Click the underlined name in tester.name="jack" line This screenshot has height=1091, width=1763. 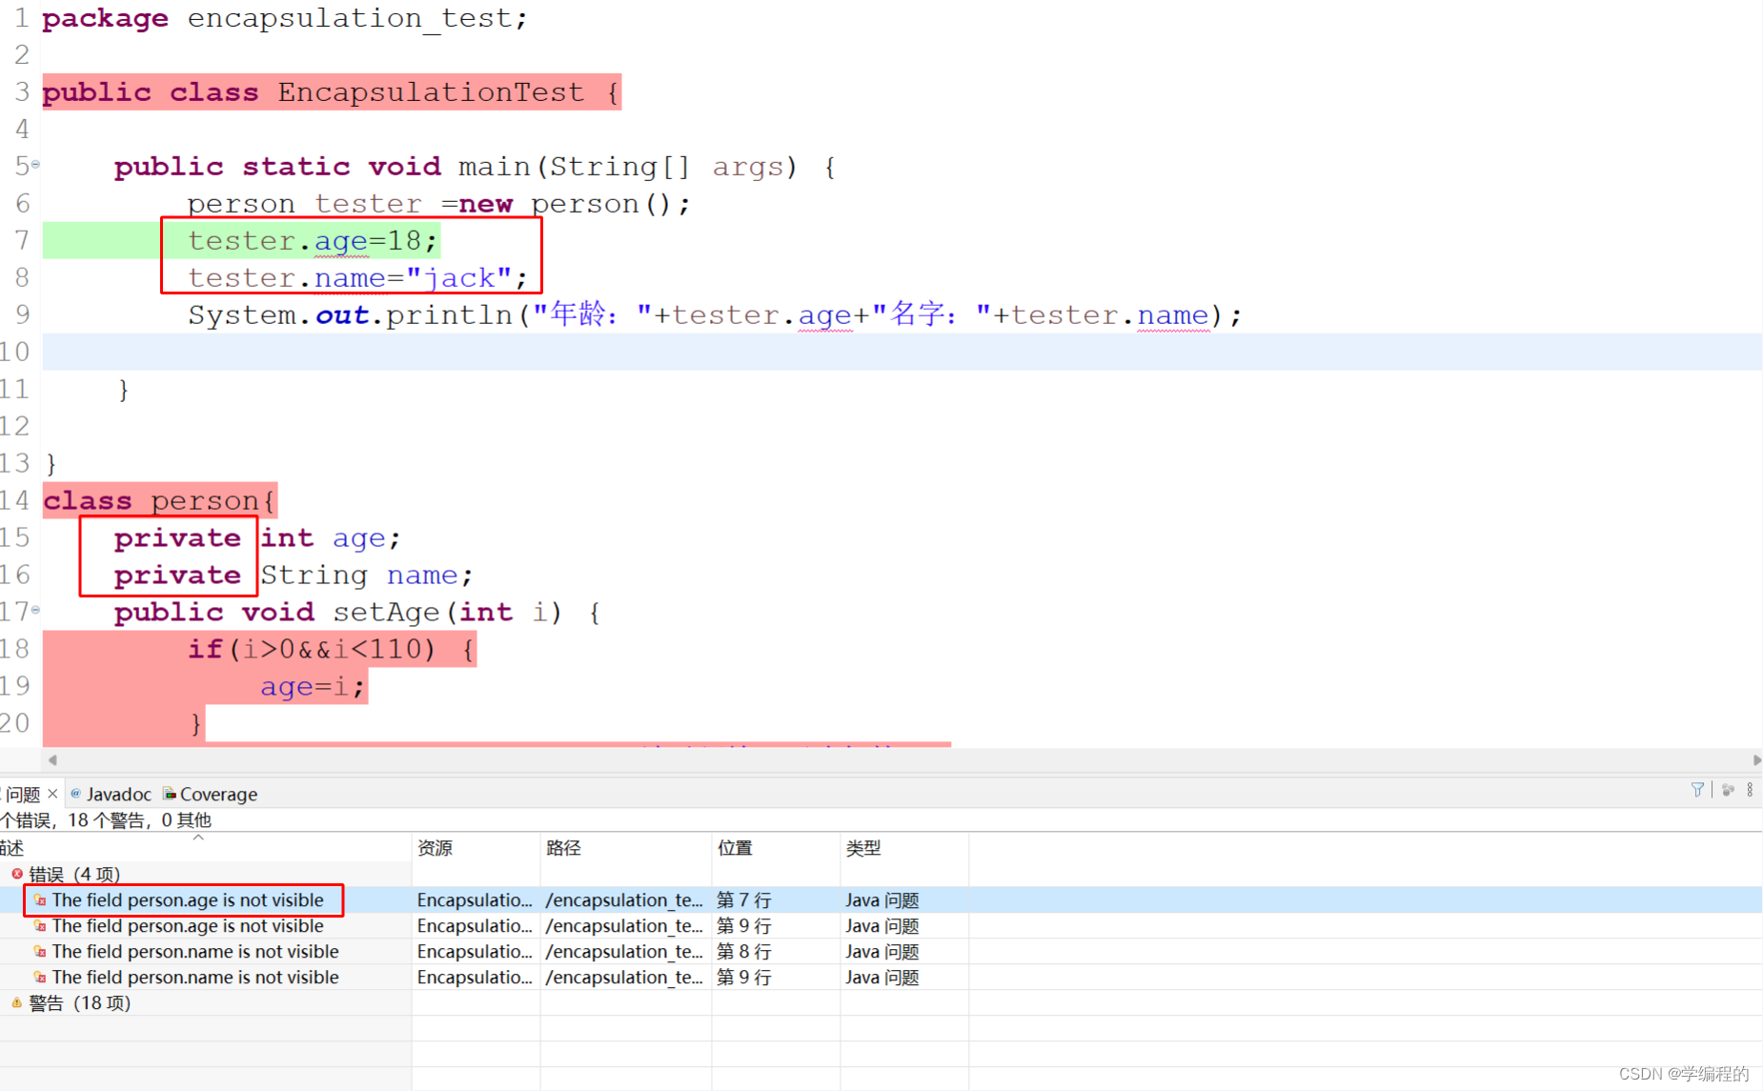pos(350,277)
